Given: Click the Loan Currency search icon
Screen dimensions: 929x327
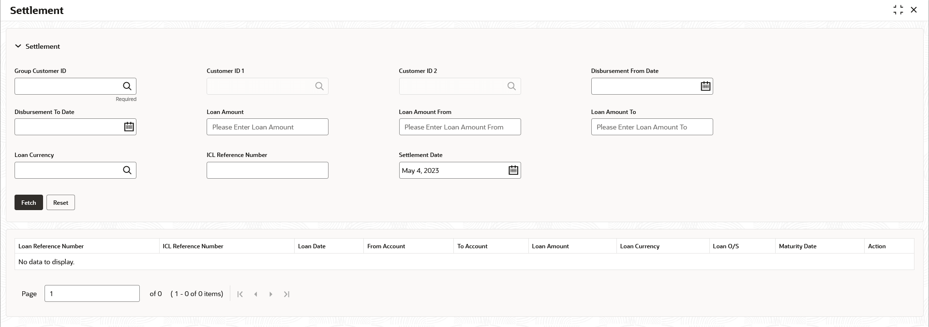Looking at the screenshot, I should coord(127,171).
